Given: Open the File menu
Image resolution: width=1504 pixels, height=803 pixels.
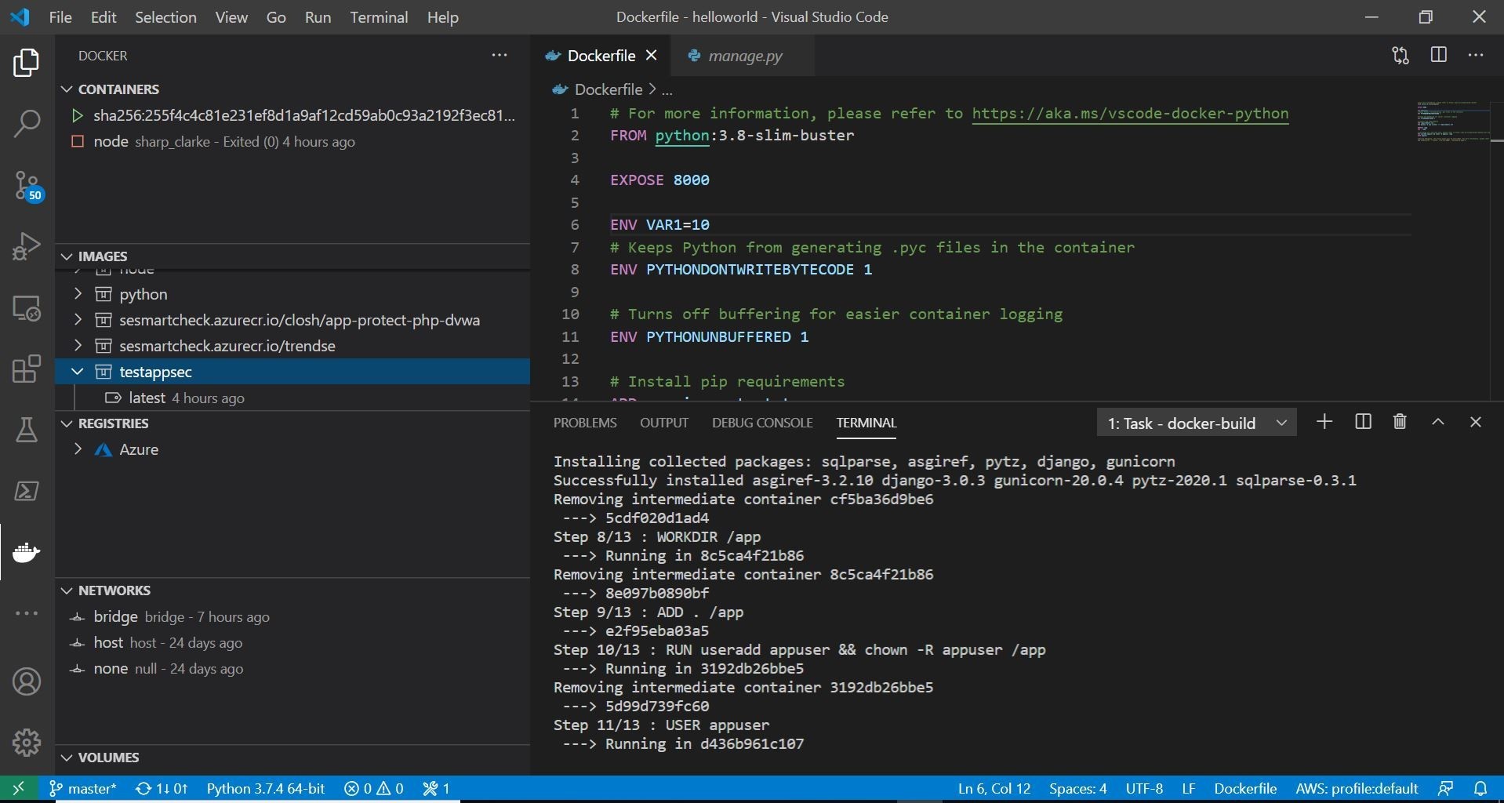Looking at the screenshot, I should 60,17.
